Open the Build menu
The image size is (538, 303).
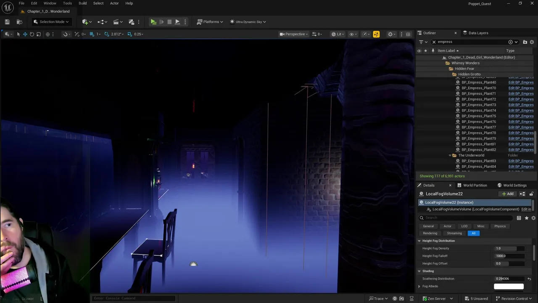coord(82,3)
